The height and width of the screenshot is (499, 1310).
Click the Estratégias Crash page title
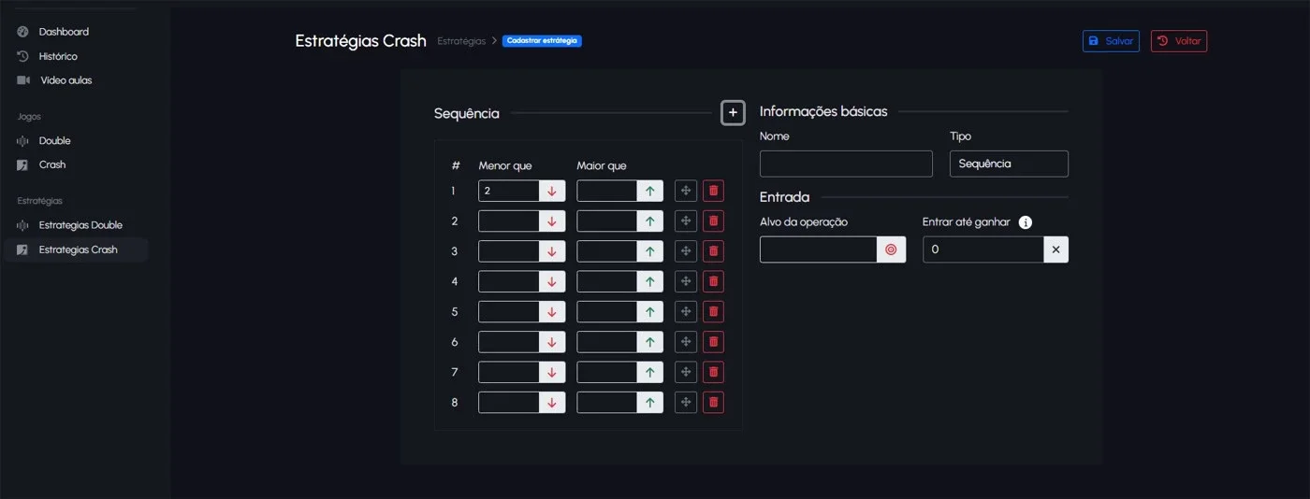(x=360, y=41)
